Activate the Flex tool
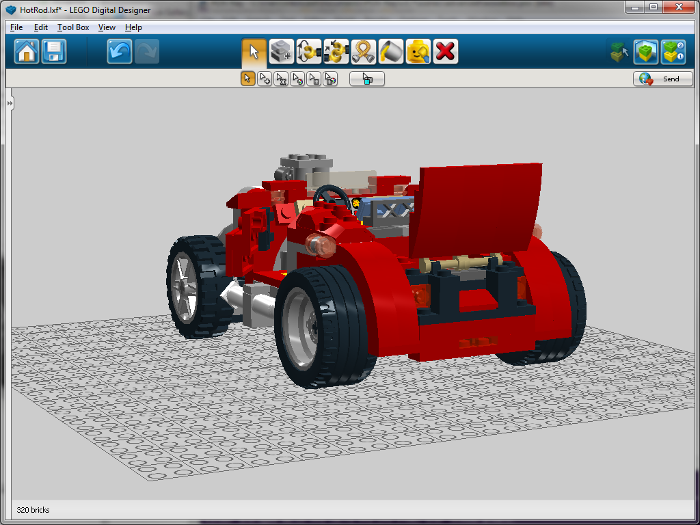 click(363, 51)
